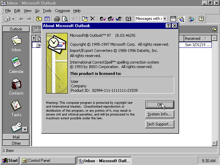Click the message list scrollbar down arrow
220x165 pixels.
click(214, 143)
